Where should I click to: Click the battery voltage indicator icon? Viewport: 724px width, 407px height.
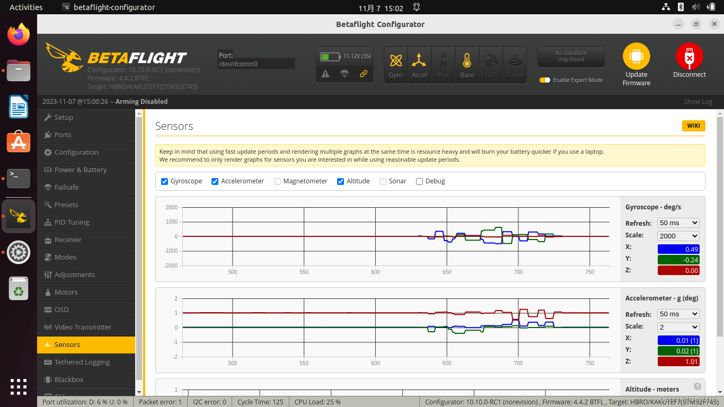pyautogui.click(x=331, y=56)
